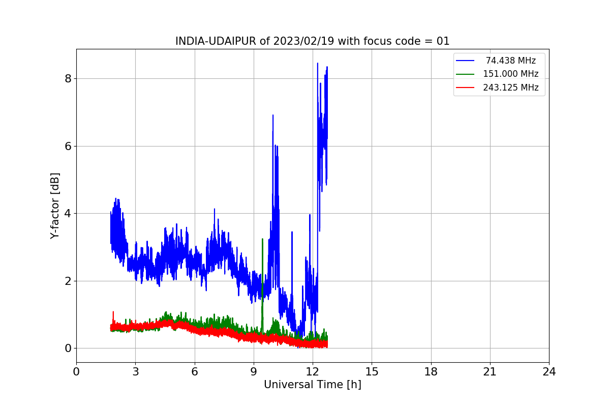Click x-axis tick label 15
The width and height of the screenshot is (610, 407).
pyautogui.click(x=372, y=372)
